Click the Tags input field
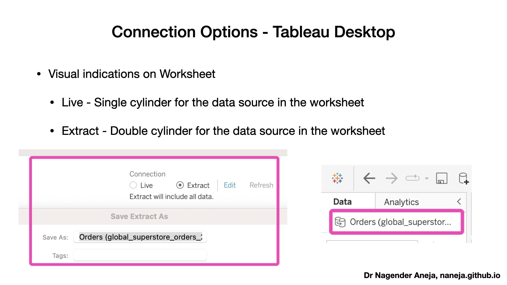 coord(140,255)
